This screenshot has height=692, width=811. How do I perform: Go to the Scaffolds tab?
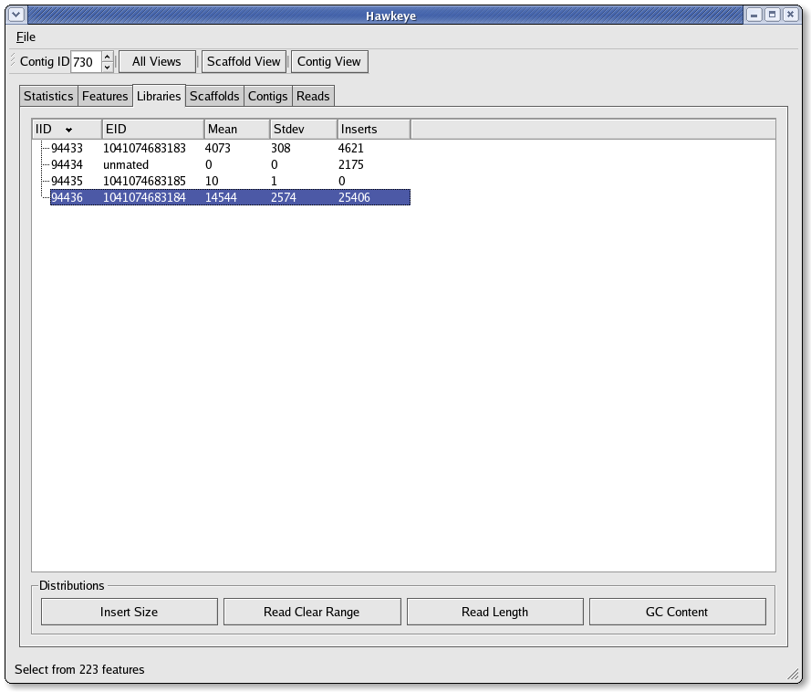[214, 96]
